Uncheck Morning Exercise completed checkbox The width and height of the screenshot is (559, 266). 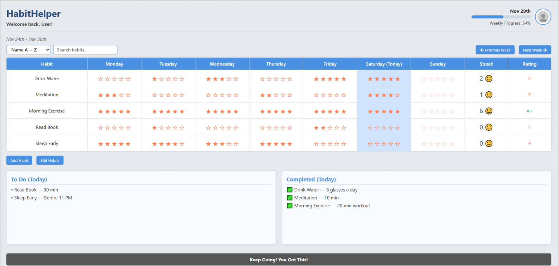[x=290, y=206]
